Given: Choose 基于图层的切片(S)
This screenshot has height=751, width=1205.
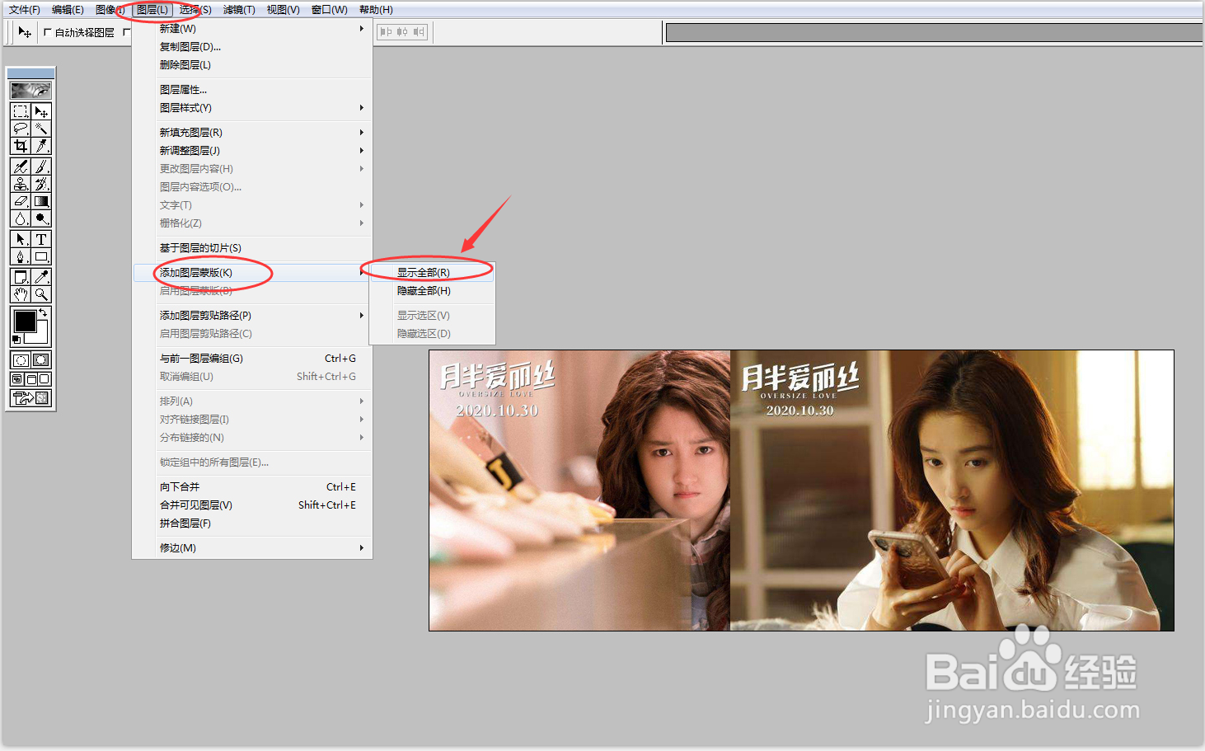Looking at the screenshot, I should 252,248.
